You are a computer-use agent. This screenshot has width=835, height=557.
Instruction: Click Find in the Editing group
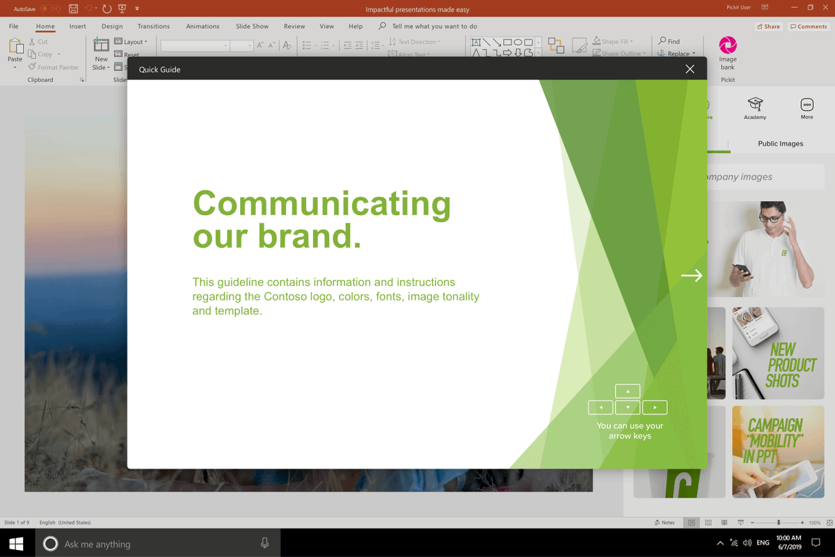tap(669, 42)
